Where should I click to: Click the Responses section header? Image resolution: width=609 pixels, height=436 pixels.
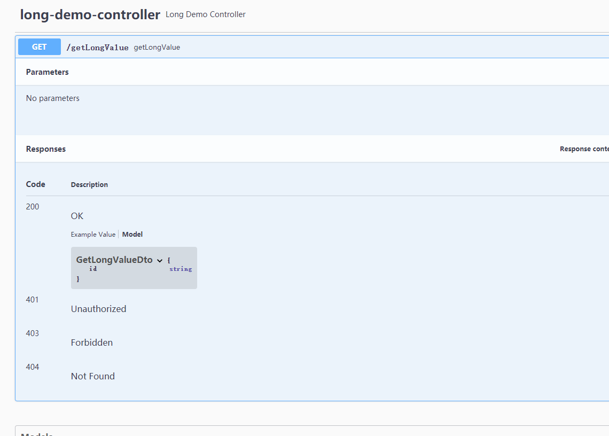pos(46,149)
